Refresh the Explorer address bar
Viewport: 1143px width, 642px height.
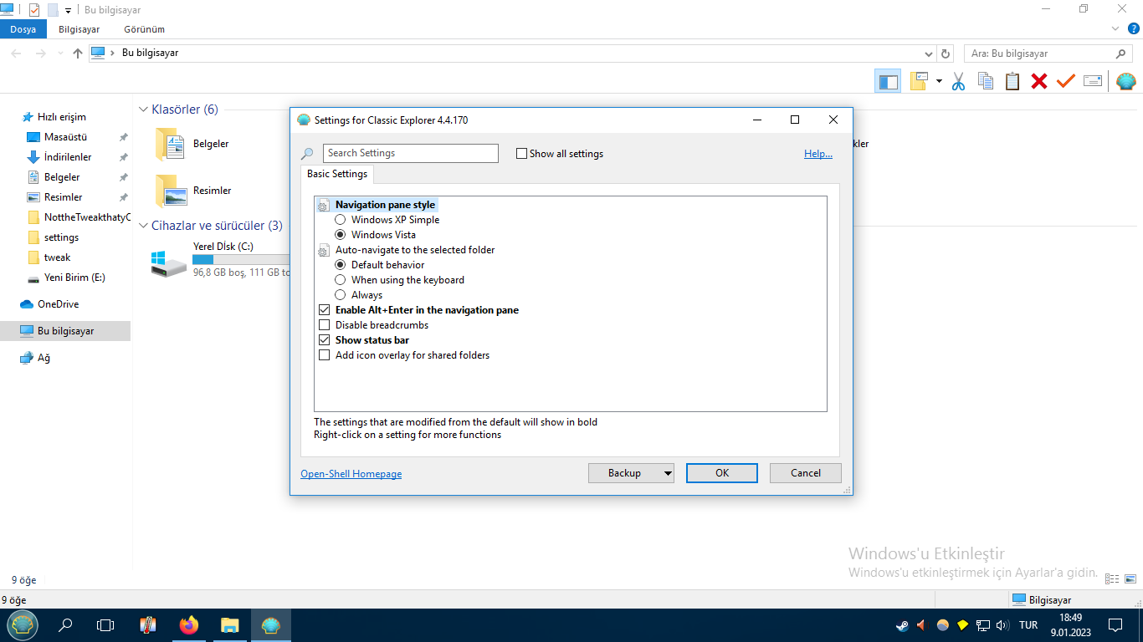coord(946,53)
